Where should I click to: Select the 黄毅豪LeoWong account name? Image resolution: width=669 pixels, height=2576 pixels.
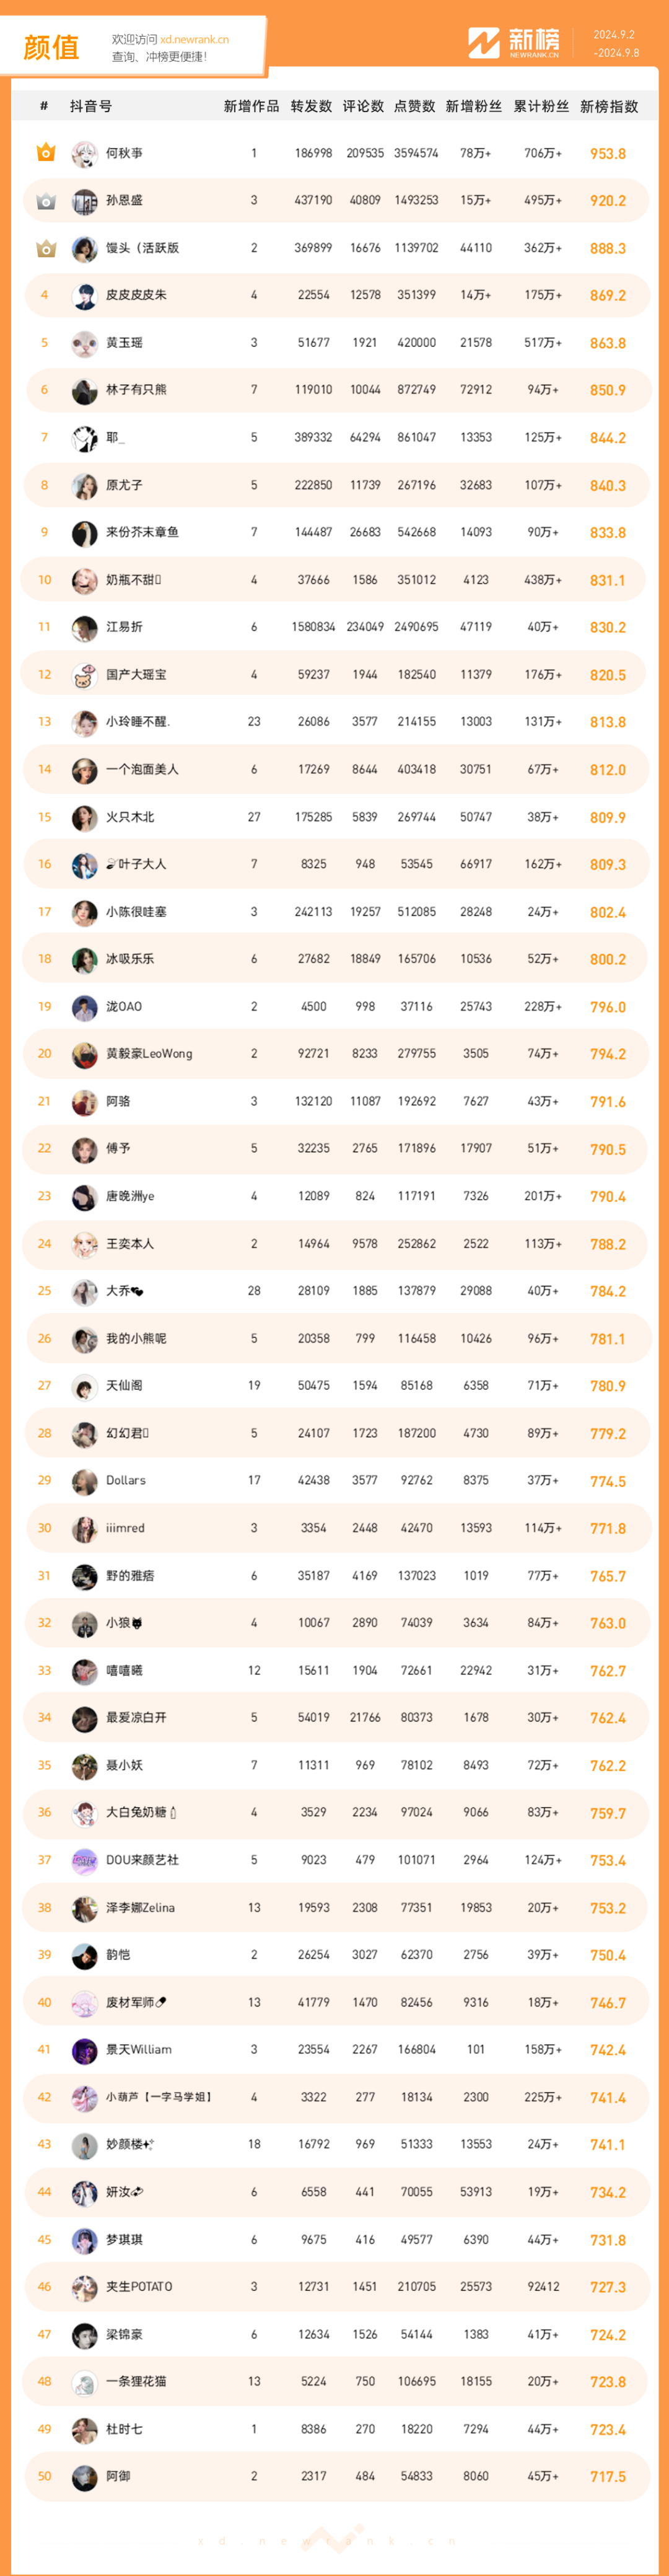click(149, 1054)
